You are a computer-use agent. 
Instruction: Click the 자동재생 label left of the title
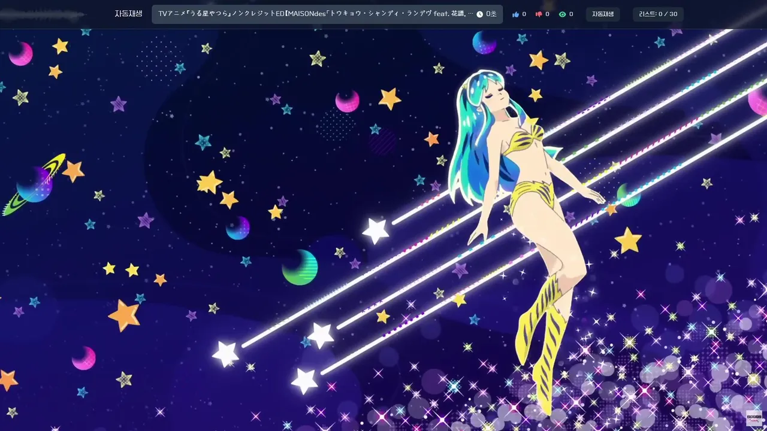click(x=129, y=14)
